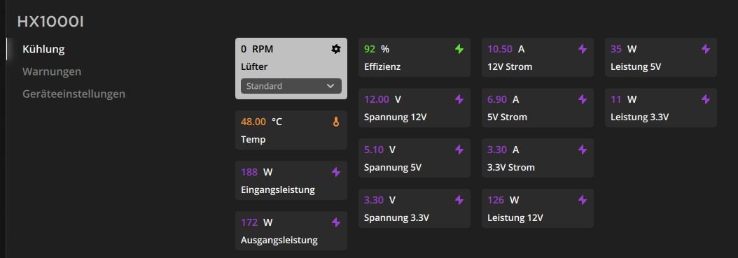The image size is (738, 258).
Task: Click the lightning icon on Ausgangsleistung
Action: (x=335, y=222)
